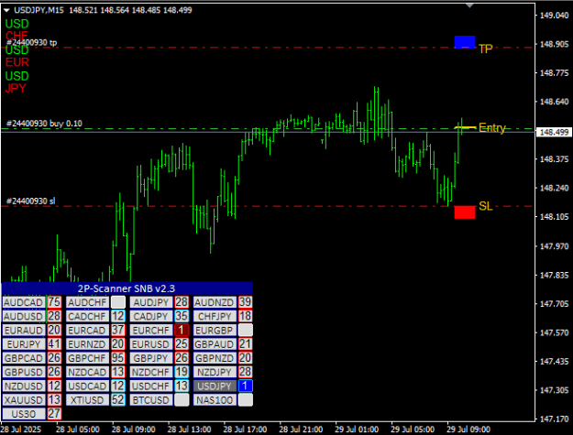
Task: Click the #24400930 buy 0.10 order label
Action: click(44, 124)
